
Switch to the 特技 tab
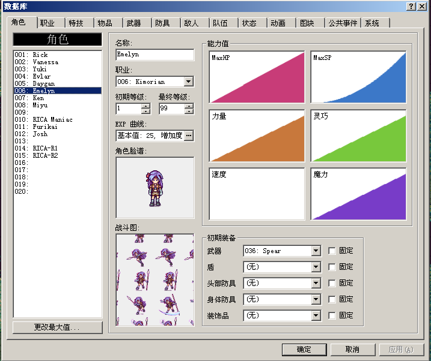(x=80, y=23)
